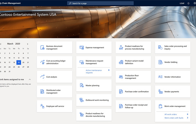The width and height of the screenshot is (196, 124).
Task: Click the Vendor payments icon
Action: click(160, 92)
